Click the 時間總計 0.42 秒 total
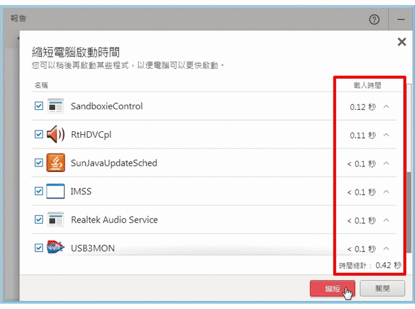 pyautogui.click(x=370, y=265)
